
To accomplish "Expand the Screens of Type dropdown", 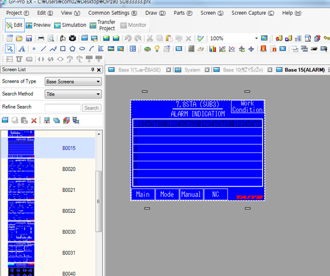I will (x=98, y=82).
